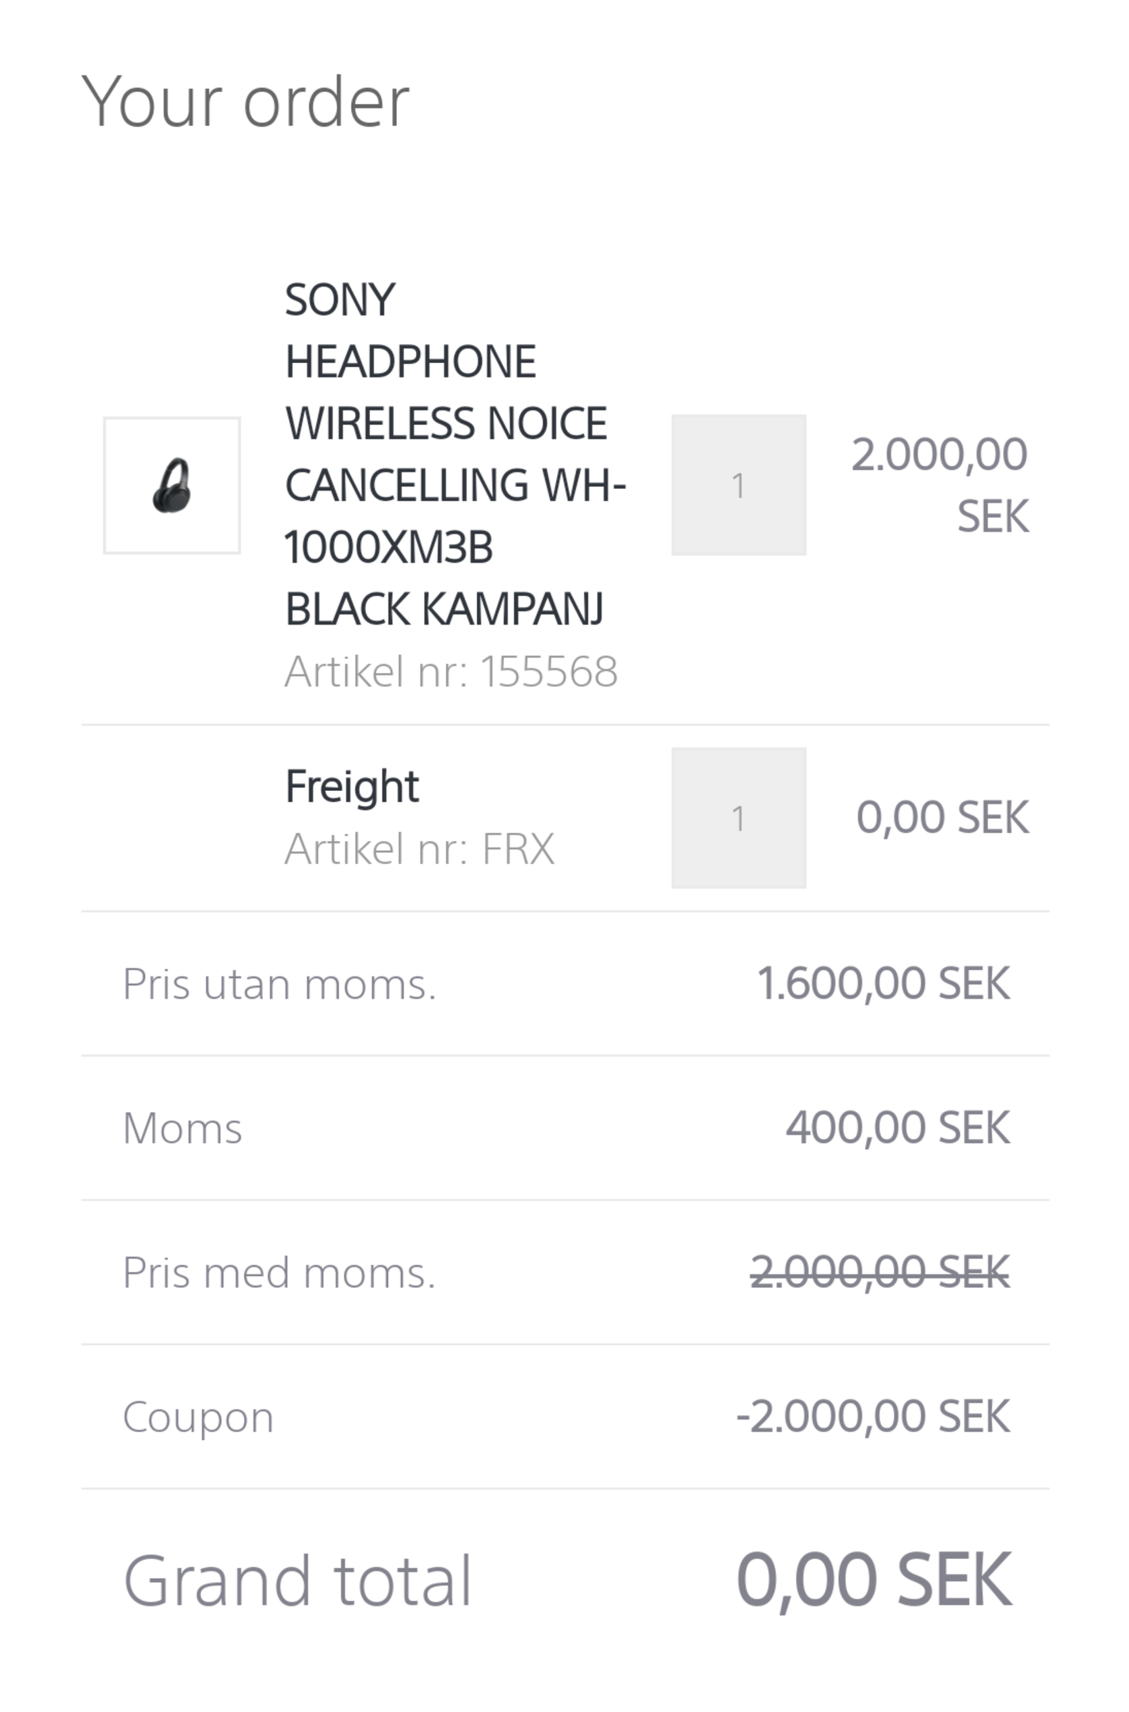Click the Grand total label
Viewport: 1129px width, 1712px height.
(297, 1581)
